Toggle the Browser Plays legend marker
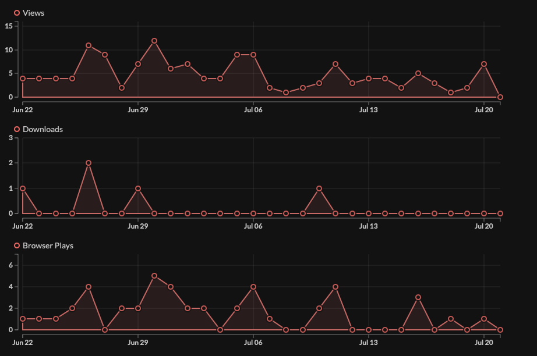 [x=17, y=245]
